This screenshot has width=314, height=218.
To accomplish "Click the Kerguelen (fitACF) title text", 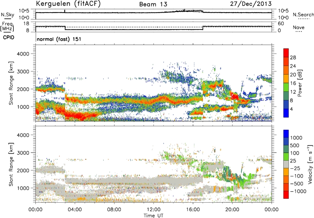I will pos(68,4).
